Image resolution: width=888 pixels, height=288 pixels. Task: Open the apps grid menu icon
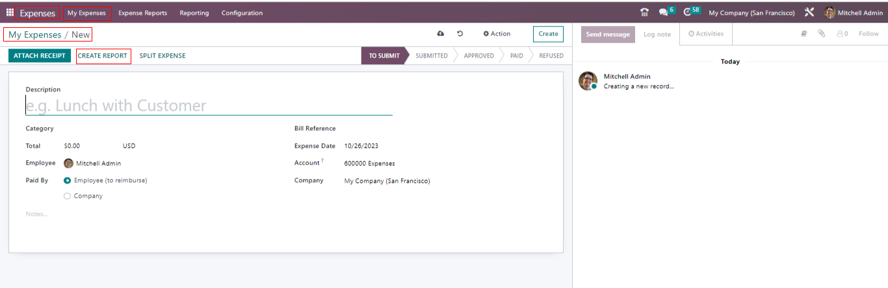pos(10,12)
